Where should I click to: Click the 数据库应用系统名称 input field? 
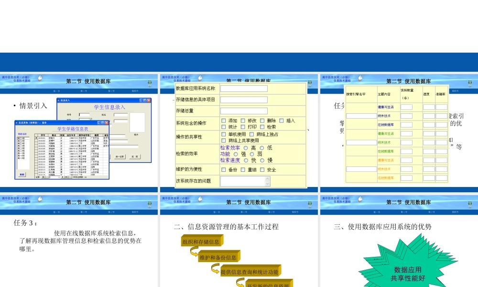(244, 88)
